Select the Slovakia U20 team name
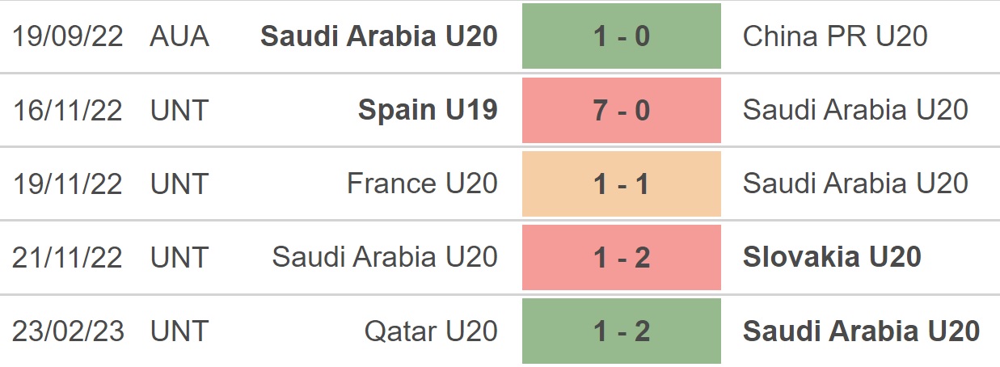The width and height of the screenshot is (1000, 367). tap(832, 257)
